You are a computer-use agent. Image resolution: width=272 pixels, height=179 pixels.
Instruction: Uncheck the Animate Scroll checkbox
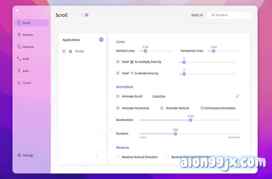(118, 96)
